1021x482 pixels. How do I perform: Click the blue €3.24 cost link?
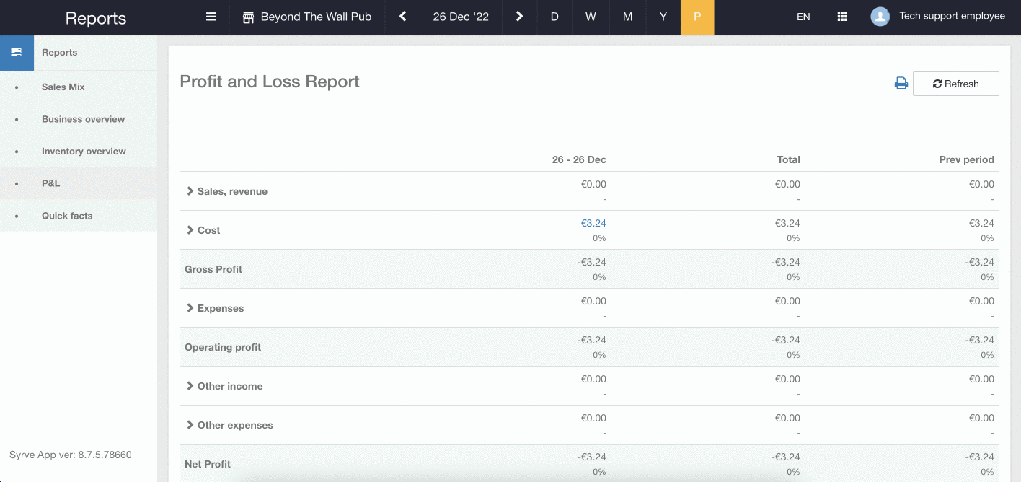coord(593,224)
